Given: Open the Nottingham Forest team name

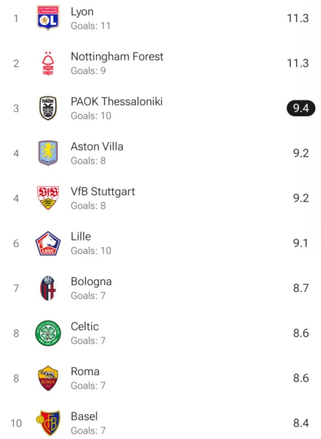Looking at the screenshot, I should (x=117, y=57).
